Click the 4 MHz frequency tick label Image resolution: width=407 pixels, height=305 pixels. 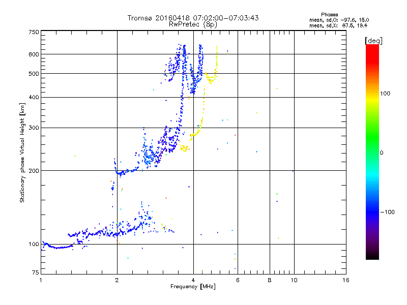[x=193, y=280]
